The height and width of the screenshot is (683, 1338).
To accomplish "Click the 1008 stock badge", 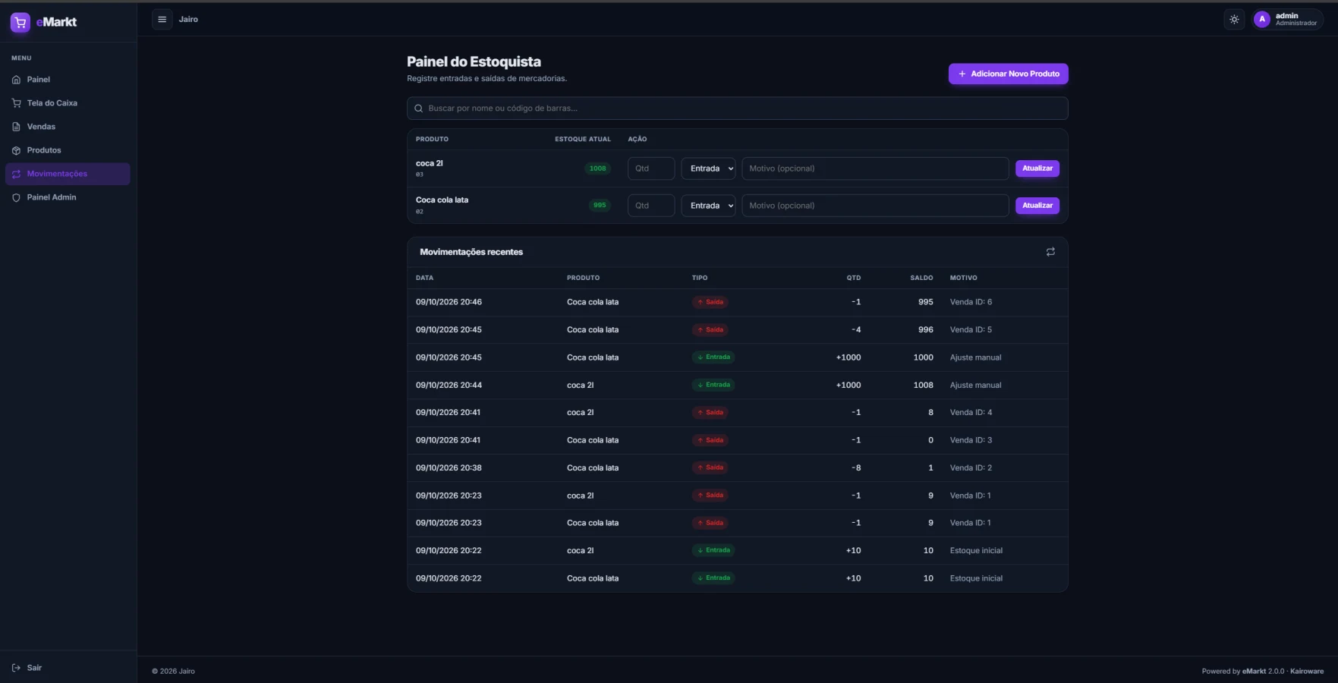I will [x=598, y=168].
